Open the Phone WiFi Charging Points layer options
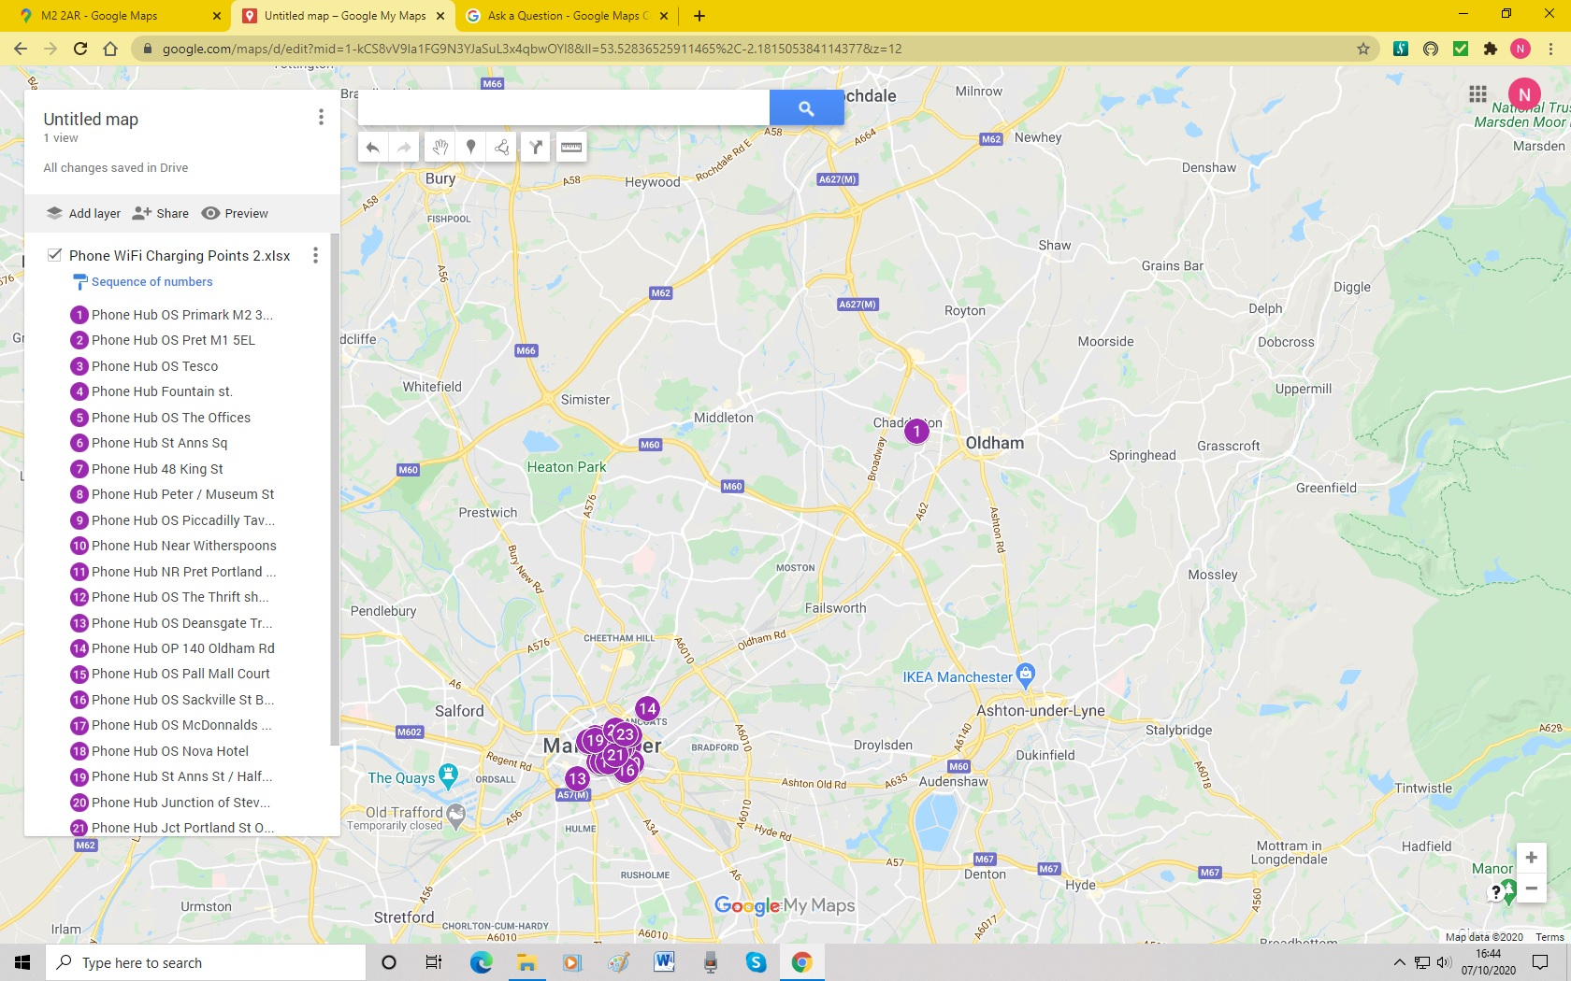 (x=315, y=255)
